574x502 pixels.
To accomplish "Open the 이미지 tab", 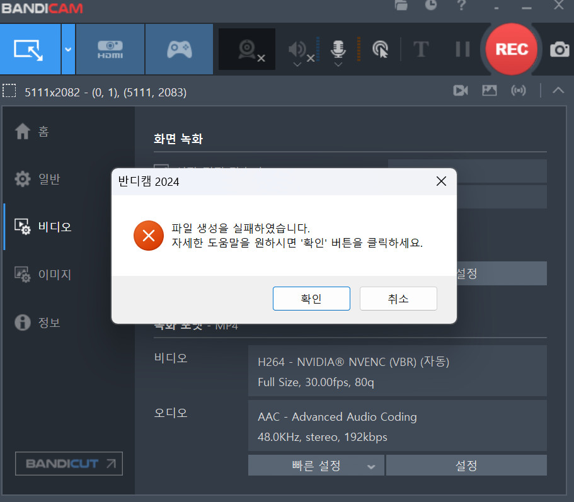I will pyautogui.click(x=43, y=275).
